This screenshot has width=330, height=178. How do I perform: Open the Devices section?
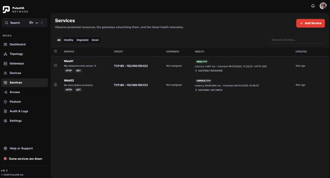point(25,73)
